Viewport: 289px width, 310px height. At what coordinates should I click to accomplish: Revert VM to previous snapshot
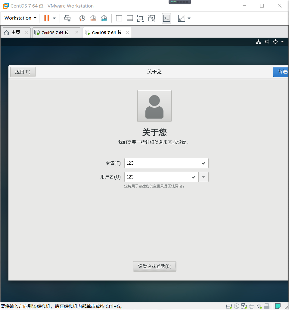tap(93, 18)
